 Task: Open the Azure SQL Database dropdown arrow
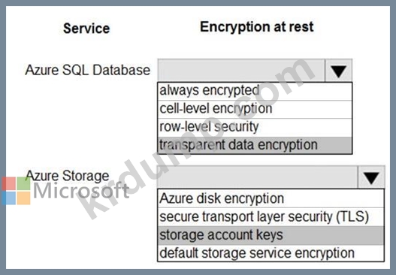click(338, 71)
